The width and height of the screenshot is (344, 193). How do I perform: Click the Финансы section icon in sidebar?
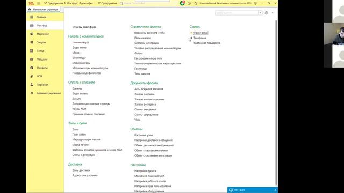(x=32, y=68)
